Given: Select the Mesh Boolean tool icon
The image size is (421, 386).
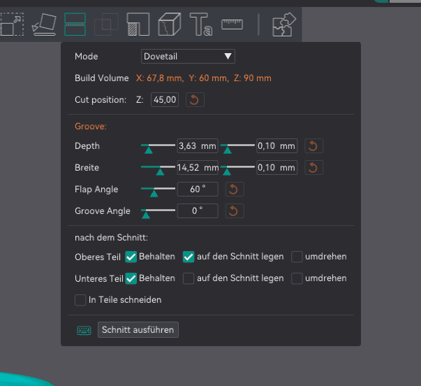Looking at the screenshot, I should (x=107, y=24).
